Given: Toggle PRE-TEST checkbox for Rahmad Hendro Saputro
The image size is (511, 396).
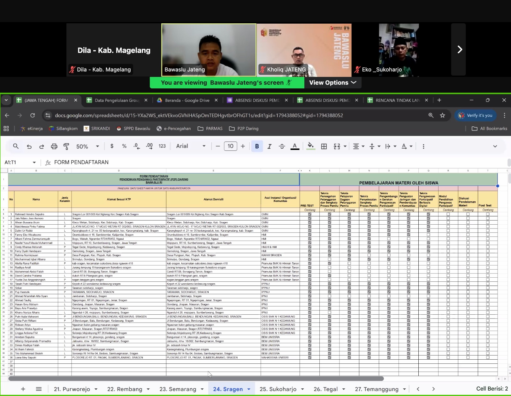Looking at the screenshot, I should (309, 214).
